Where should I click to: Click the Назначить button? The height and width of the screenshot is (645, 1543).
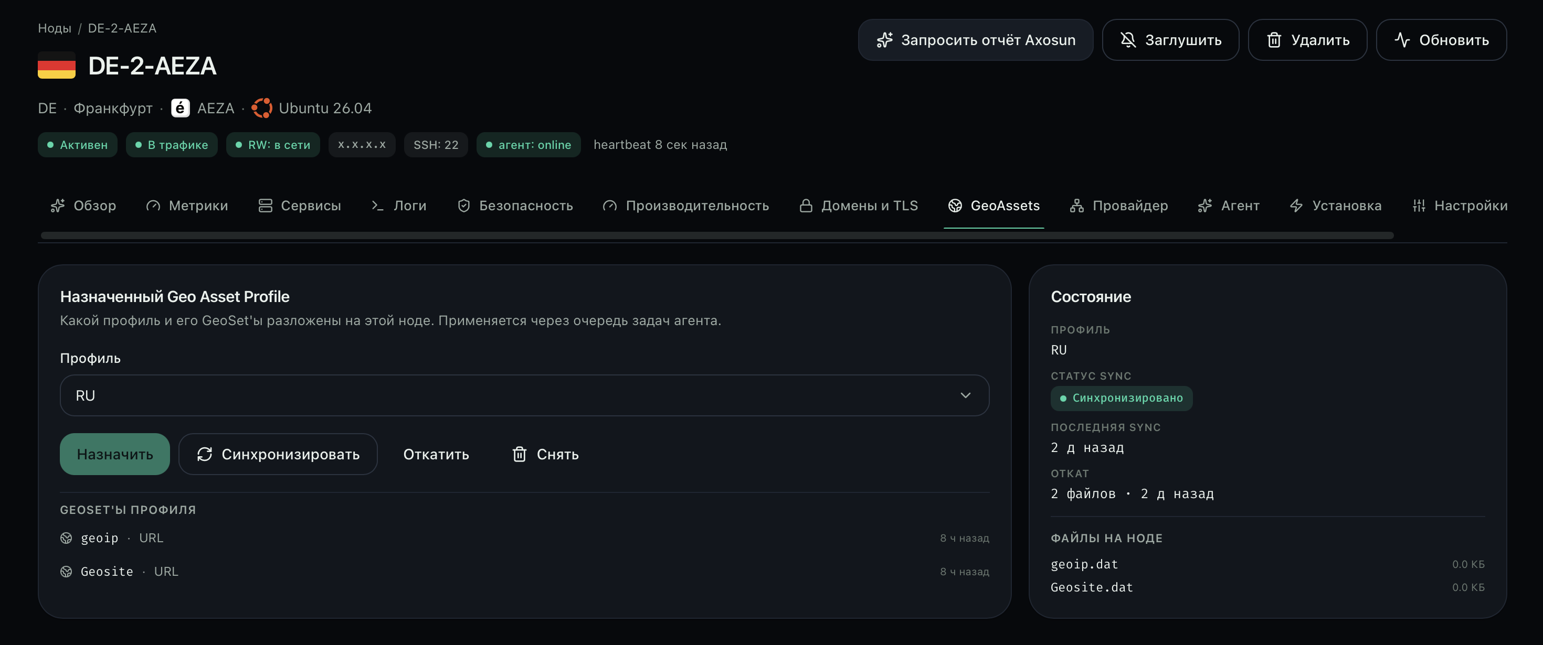(114, 454)
